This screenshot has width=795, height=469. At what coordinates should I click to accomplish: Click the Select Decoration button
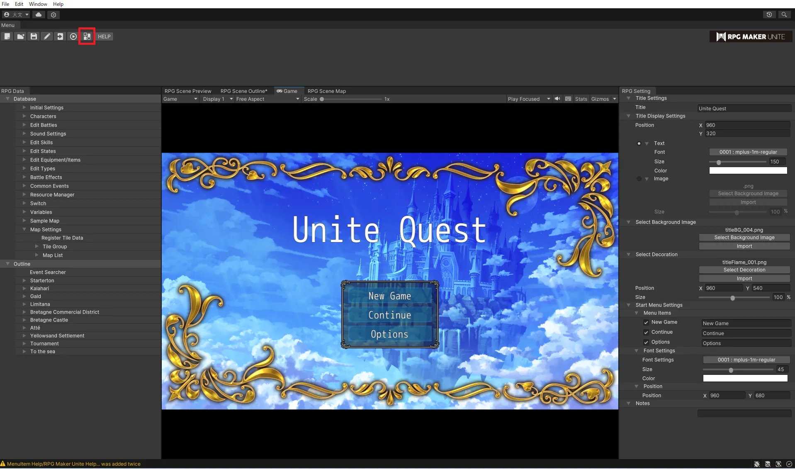[x=744, y=270]
